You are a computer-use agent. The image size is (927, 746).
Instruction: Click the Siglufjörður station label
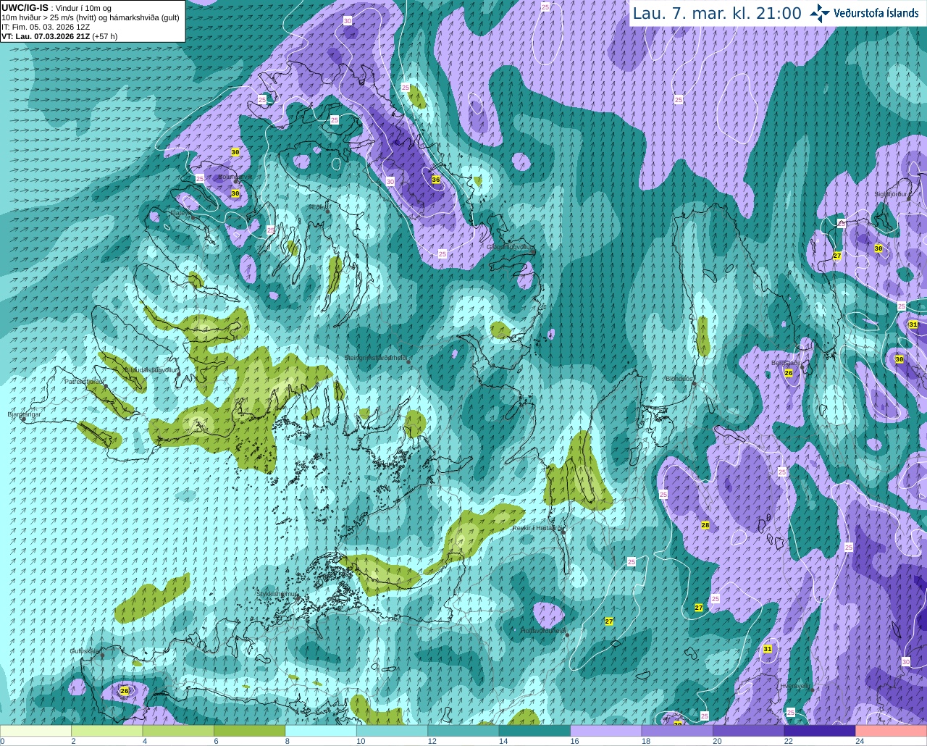[x=892, y=194]
